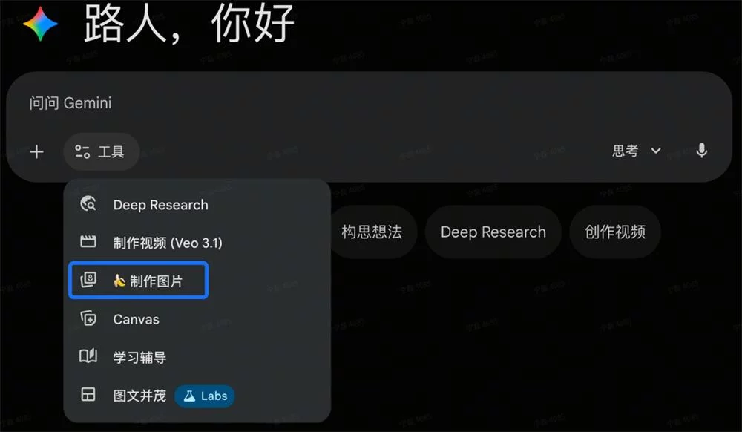Screen dimensions: 742x432
Task: Click the plus icon to add attachments
Action: (x=36, y=151)
